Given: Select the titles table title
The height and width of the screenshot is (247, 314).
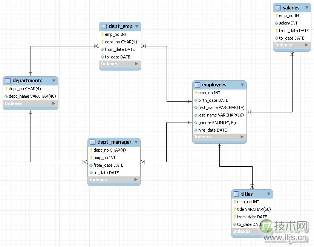Looking at the screenshot, I should [247, 194].
